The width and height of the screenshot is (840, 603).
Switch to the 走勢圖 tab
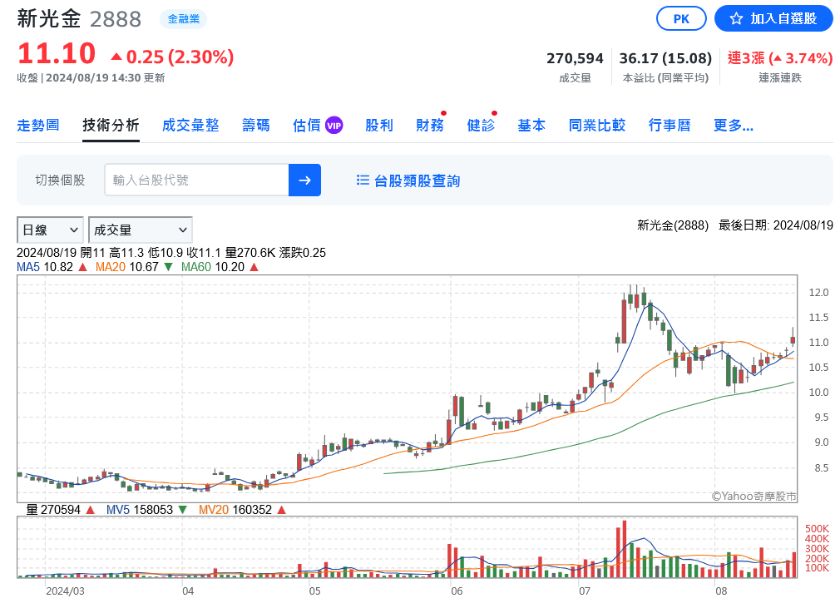(38, 126)
